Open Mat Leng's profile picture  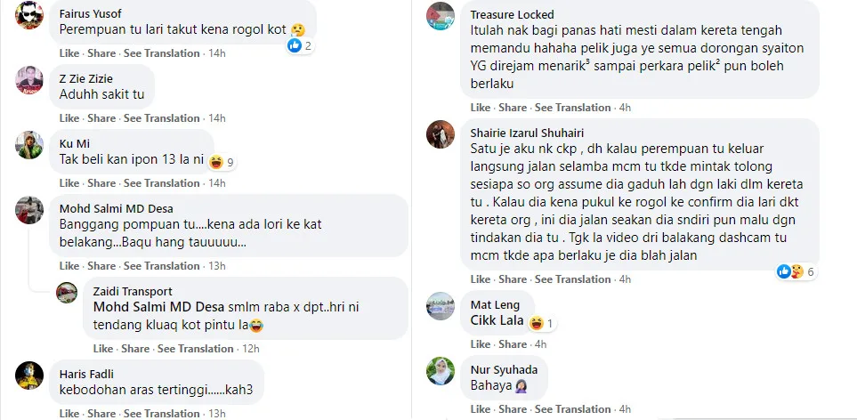point(441,305)
